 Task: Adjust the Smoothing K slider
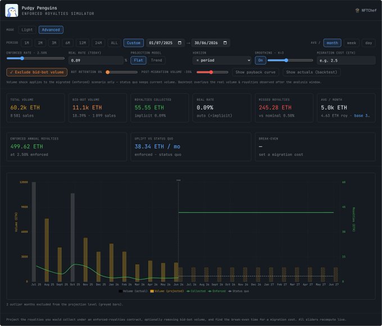click(x=290, y=60)
